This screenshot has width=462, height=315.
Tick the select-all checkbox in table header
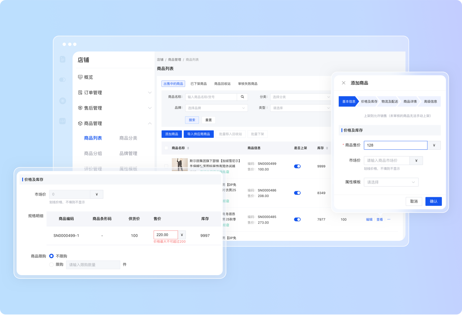[166, 148]
